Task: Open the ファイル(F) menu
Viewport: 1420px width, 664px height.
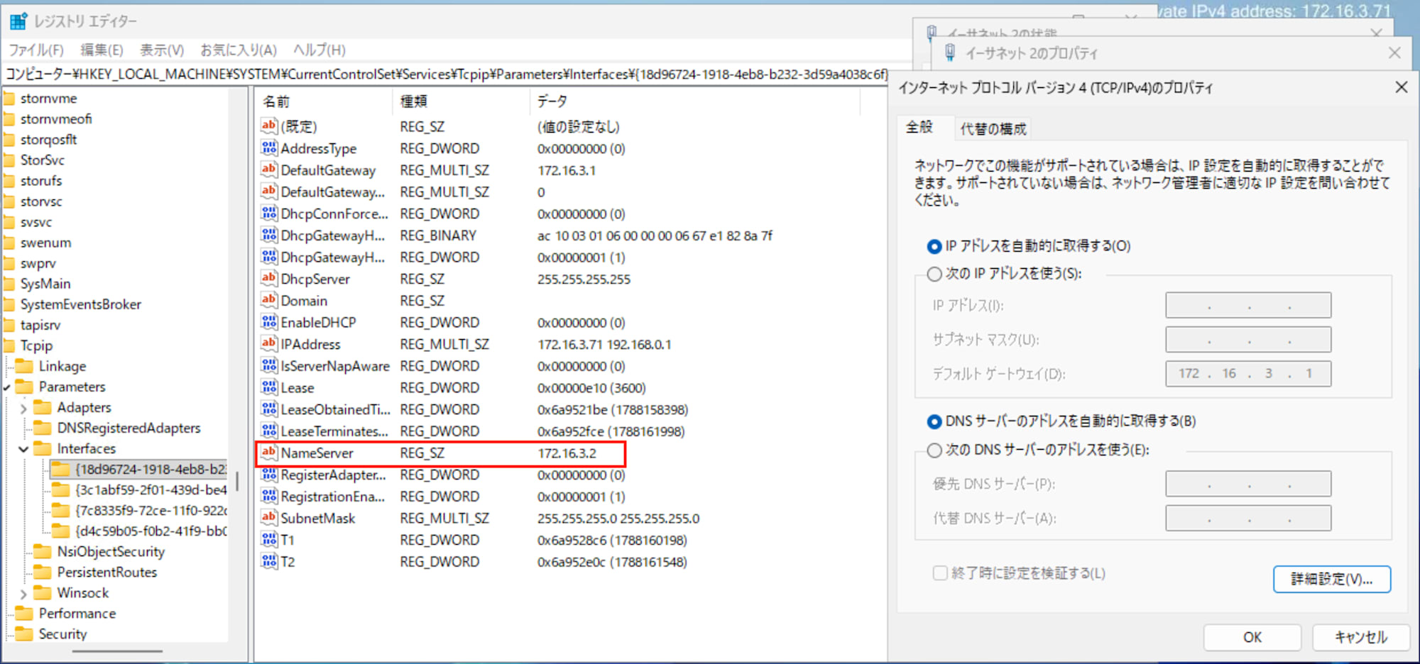Action: click(x=36, y=50)
